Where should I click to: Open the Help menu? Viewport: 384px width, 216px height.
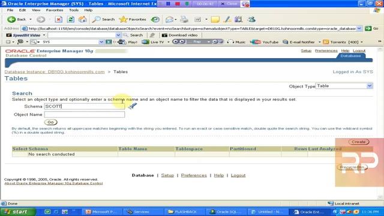pyautogui.click(x=88, y=10)
